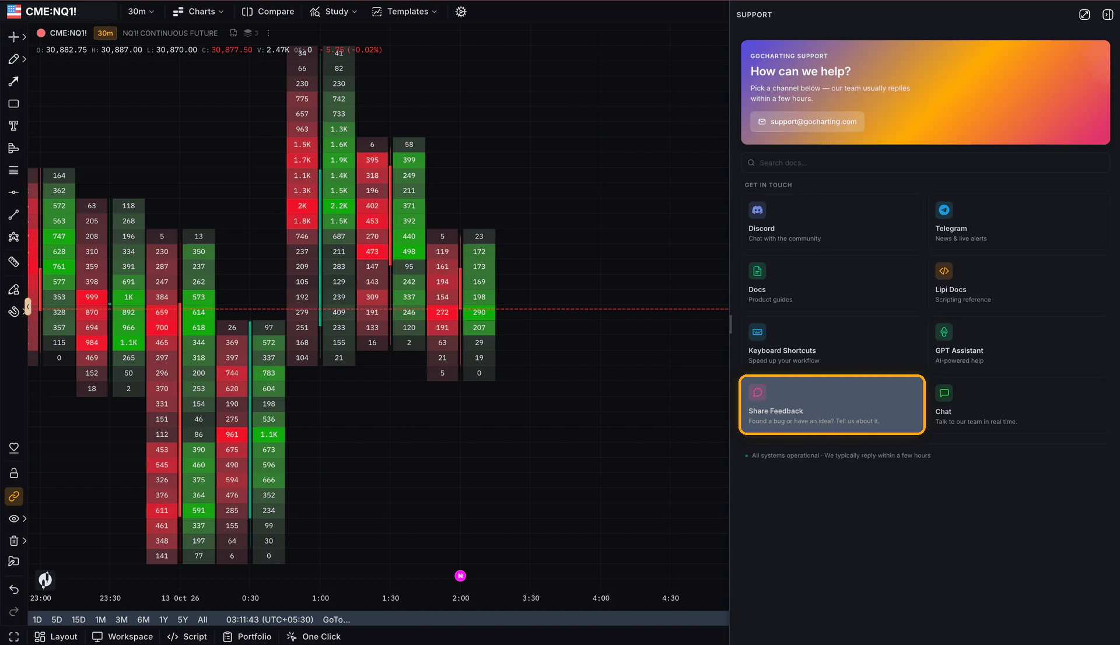Screen dimensions: 1120x645
Task: Toggle the link drawings sync button
Action: point(13,496)
